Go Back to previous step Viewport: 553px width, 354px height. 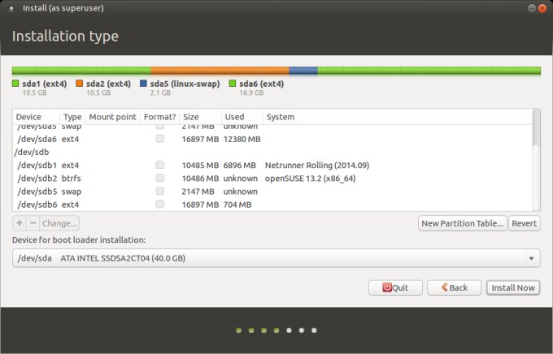(455, 287)
